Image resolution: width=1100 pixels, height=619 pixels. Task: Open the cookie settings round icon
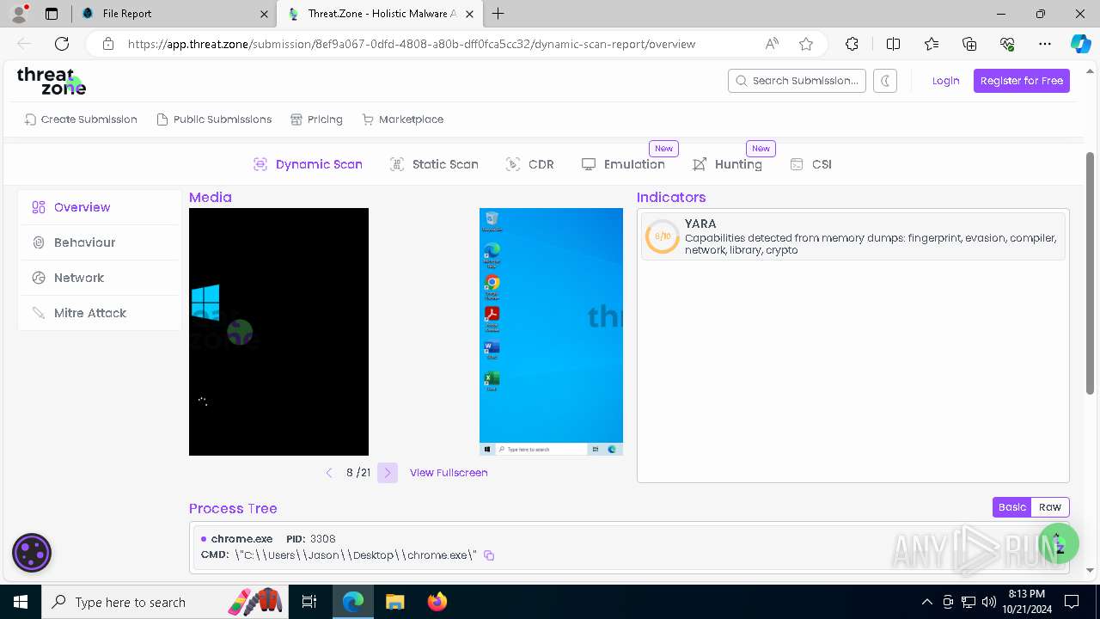pos(32,553)
